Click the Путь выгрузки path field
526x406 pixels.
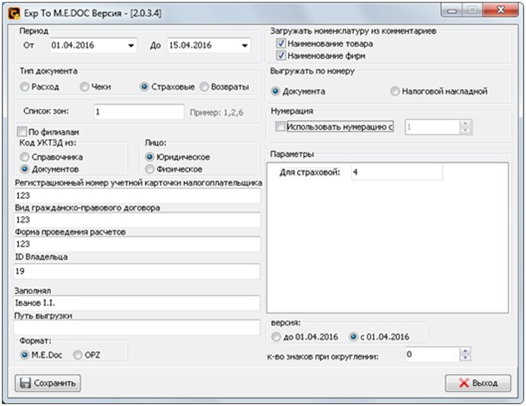click(136, 328)
